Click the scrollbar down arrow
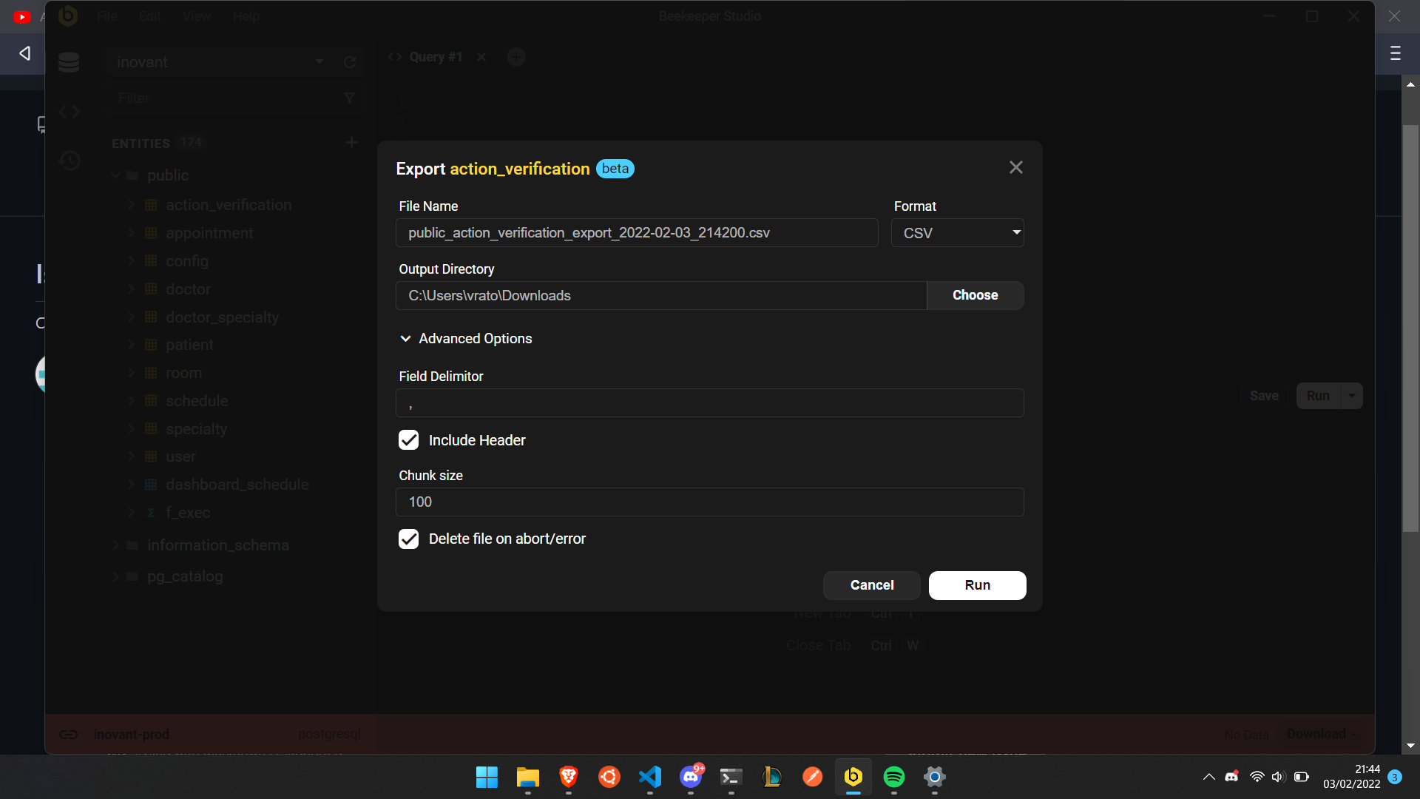1420x799 pixels. [1410, 746]
